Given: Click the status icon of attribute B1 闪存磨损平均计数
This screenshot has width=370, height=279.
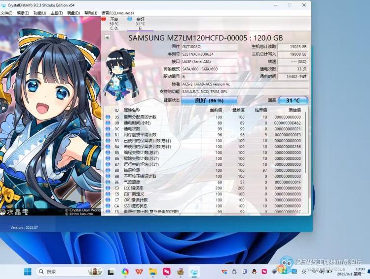Looking at the screenshot, I should (108, 135).
